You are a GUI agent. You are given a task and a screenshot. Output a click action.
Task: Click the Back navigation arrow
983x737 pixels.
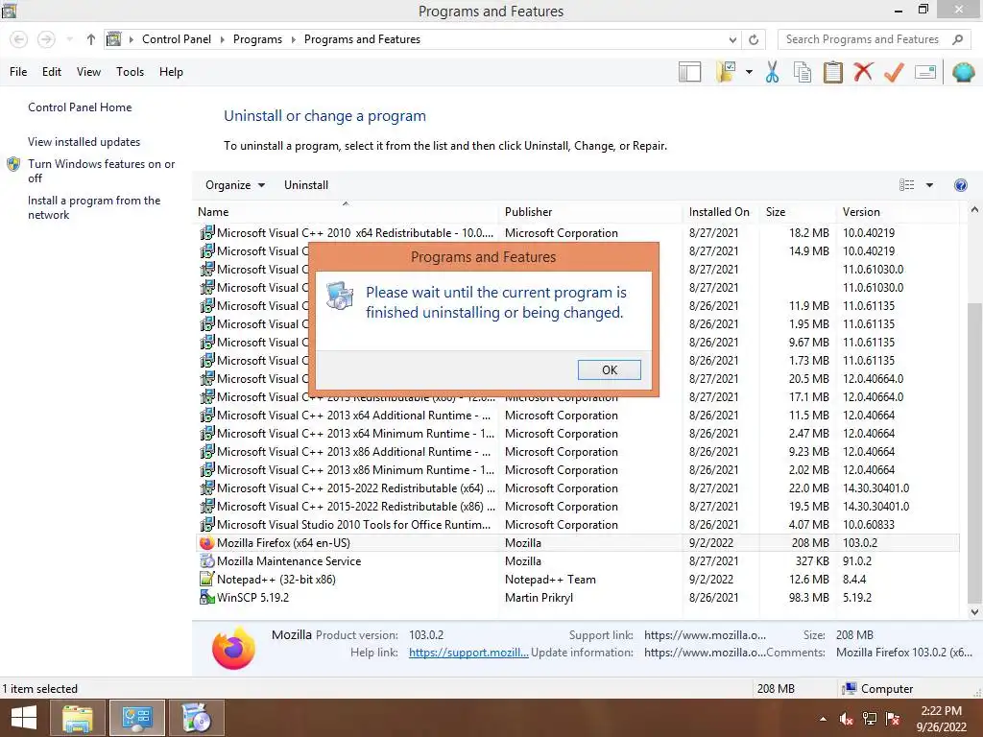tap(19, 39)
